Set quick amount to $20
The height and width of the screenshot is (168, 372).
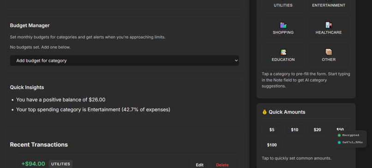[317, 130]
